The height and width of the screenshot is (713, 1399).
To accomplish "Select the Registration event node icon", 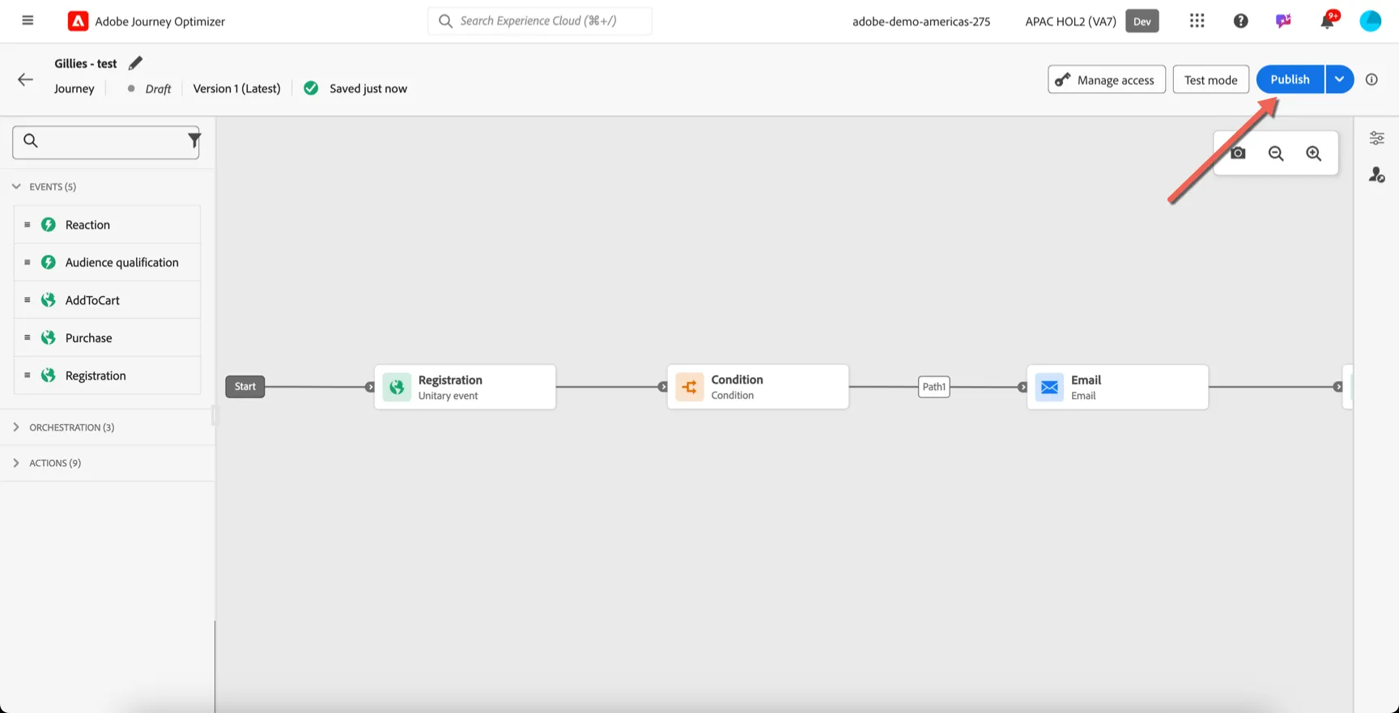I will tap(397, 388).
